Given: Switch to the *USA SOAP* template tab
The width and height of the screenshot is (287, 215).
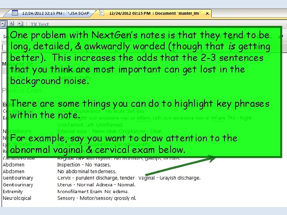Looking at the screenshot, I should [49, 13].
